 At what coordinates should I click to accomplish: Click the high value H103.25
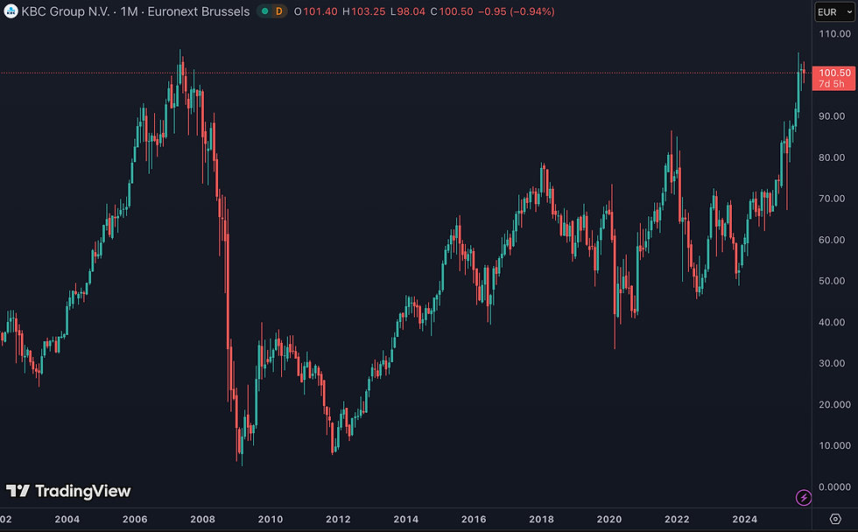pos(364,11)
